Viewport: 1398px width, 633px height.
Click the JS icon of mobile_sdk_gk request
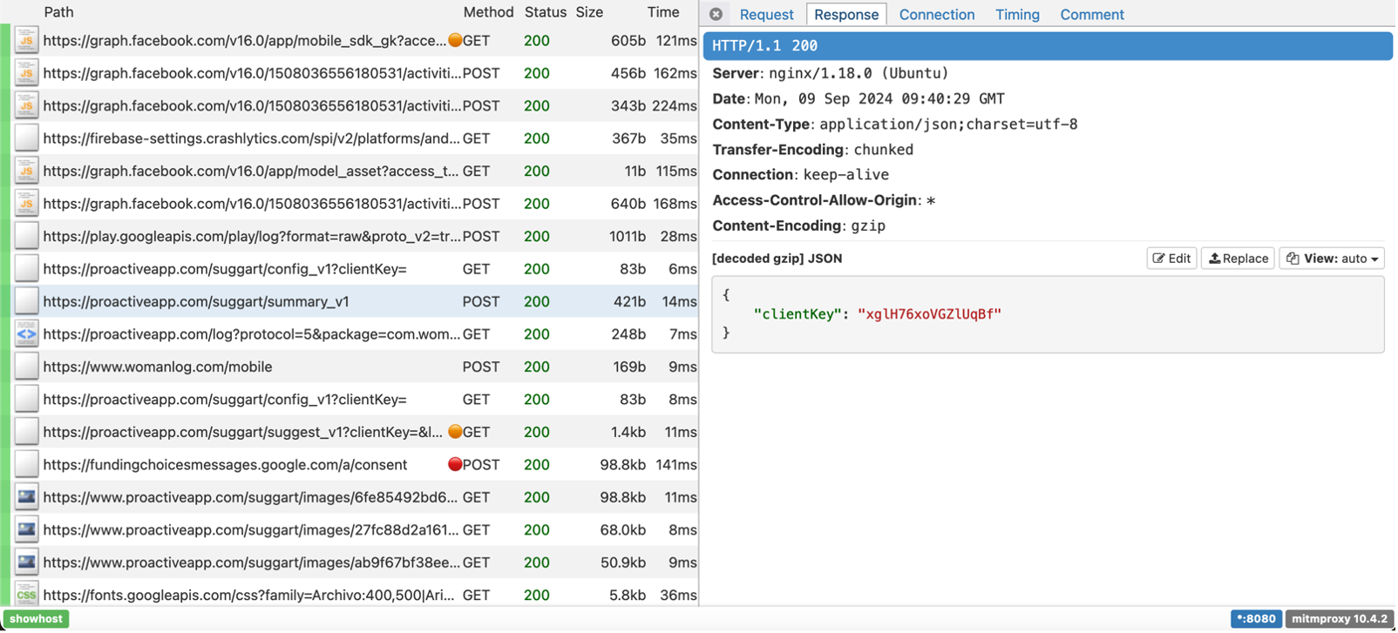pos(26,41)
